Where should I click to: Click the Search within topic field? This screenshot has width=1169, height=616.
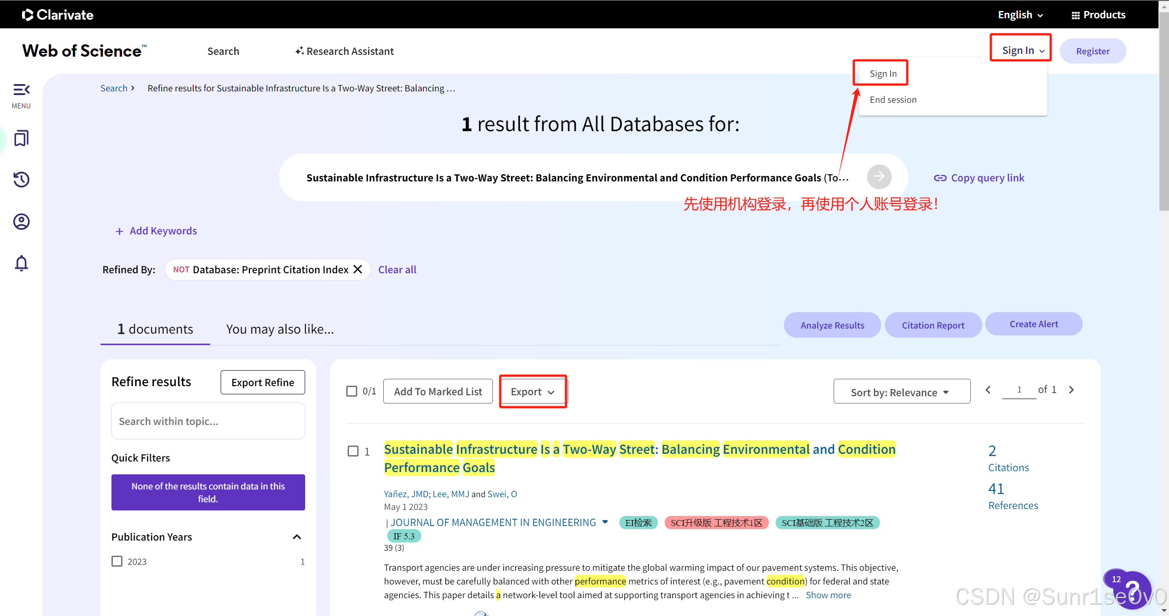click(208, 421)
